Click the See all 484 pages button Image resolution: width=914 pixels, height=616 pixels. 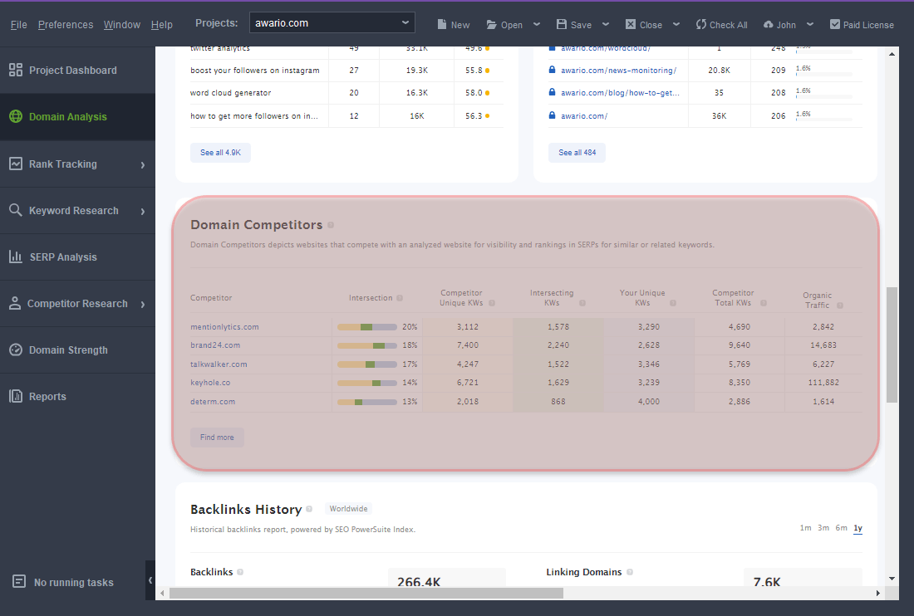click(577, 153)
